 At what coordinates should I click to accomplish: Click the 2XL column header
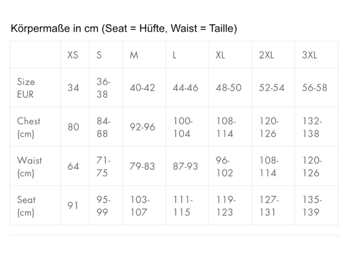coord(266,56)
